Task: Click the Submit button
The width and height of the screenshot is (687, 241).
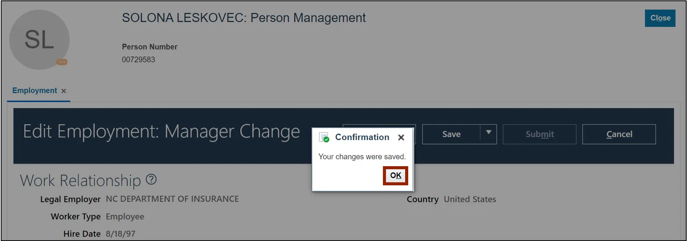Action: 539,134
